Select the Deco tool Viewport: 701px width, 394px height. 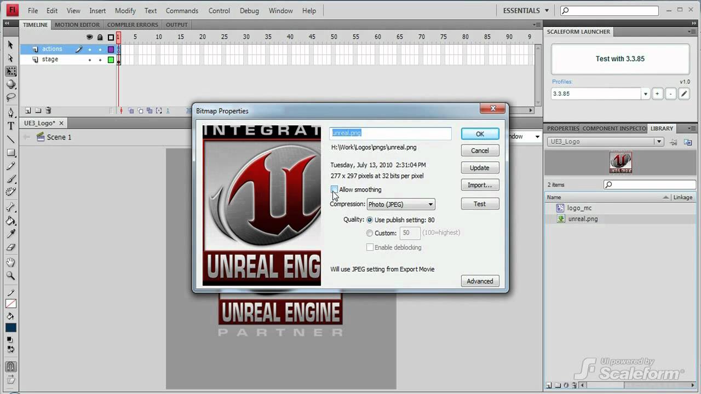(x=10, y=192)
